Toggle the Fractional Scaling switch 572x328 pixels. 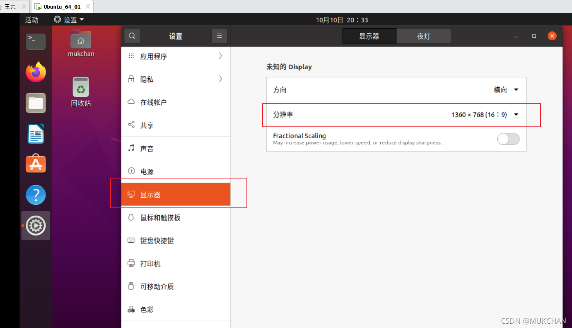point(508,139)
